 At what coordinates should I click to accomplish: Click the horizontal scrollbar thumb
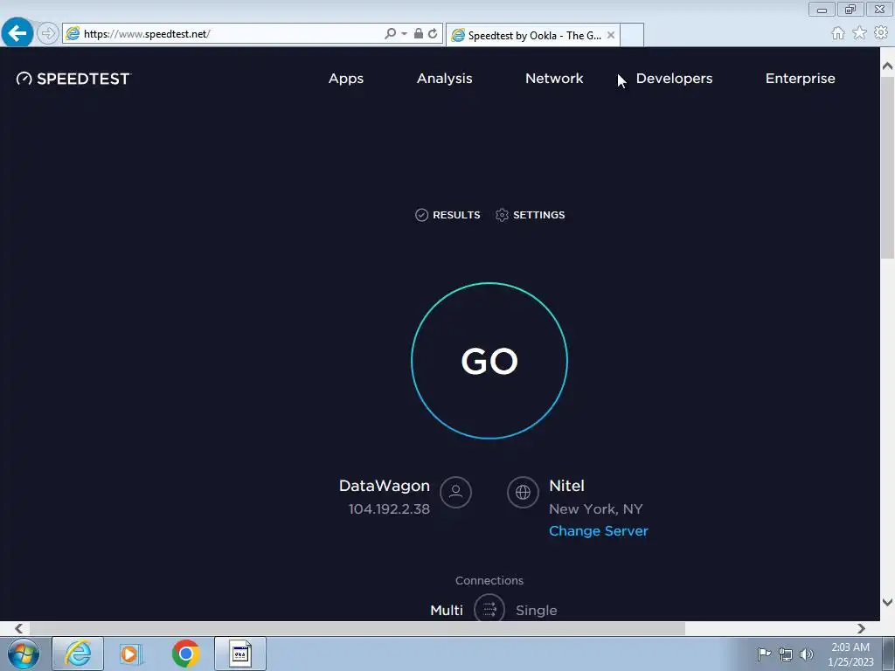357,628
